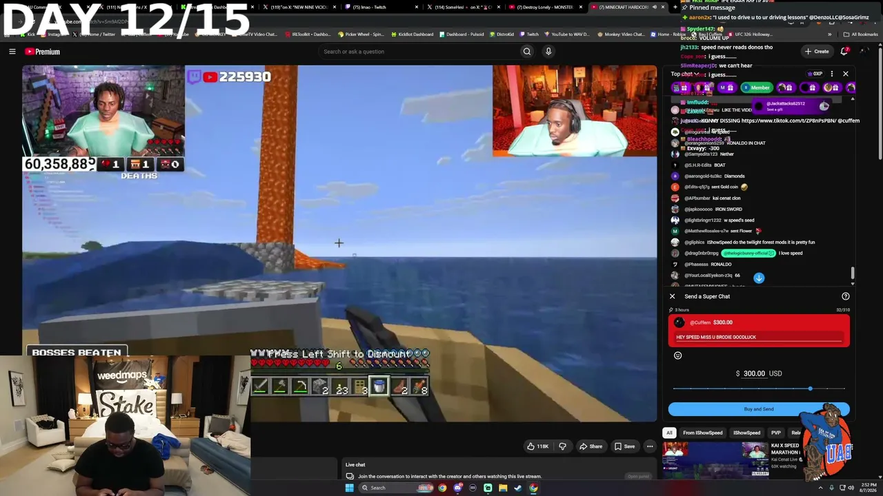
Task: Like the video with 118K likes
Action: click(x=537, y=446)
